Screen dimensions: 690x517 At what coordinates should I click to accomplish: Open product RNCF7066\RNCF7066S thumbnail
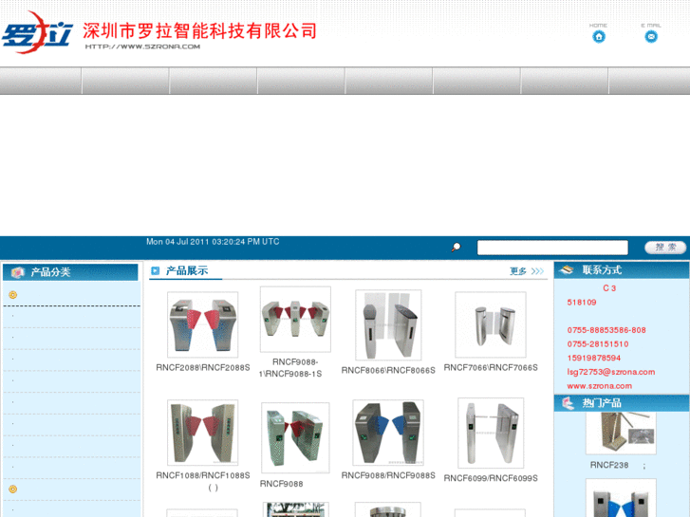click(491, 324)
